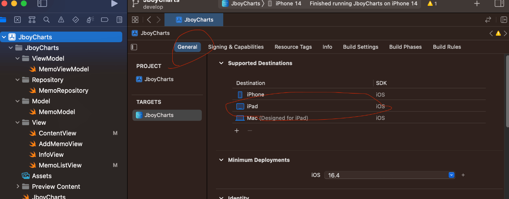Open the debug navigator icon
This screenshot has width=509, height=199.
click(x=90, y=20)
